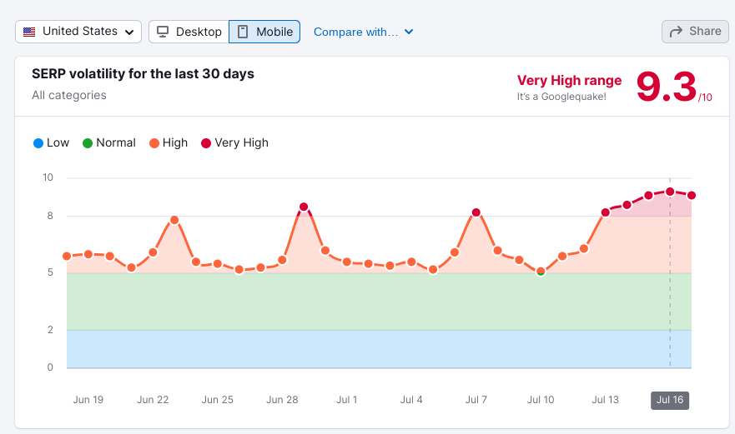The image size is (735, 434).
Task: Click the Desktop monitor icon
Action: point(162,32)
